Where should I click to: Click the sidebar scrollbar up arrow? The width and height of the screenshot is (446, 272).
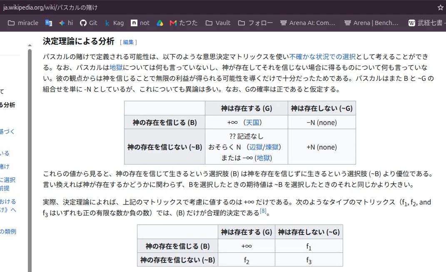(30, 45)
